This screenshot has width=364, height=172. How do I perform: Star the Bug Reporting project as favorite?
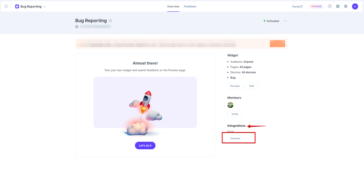pos(110,21)
